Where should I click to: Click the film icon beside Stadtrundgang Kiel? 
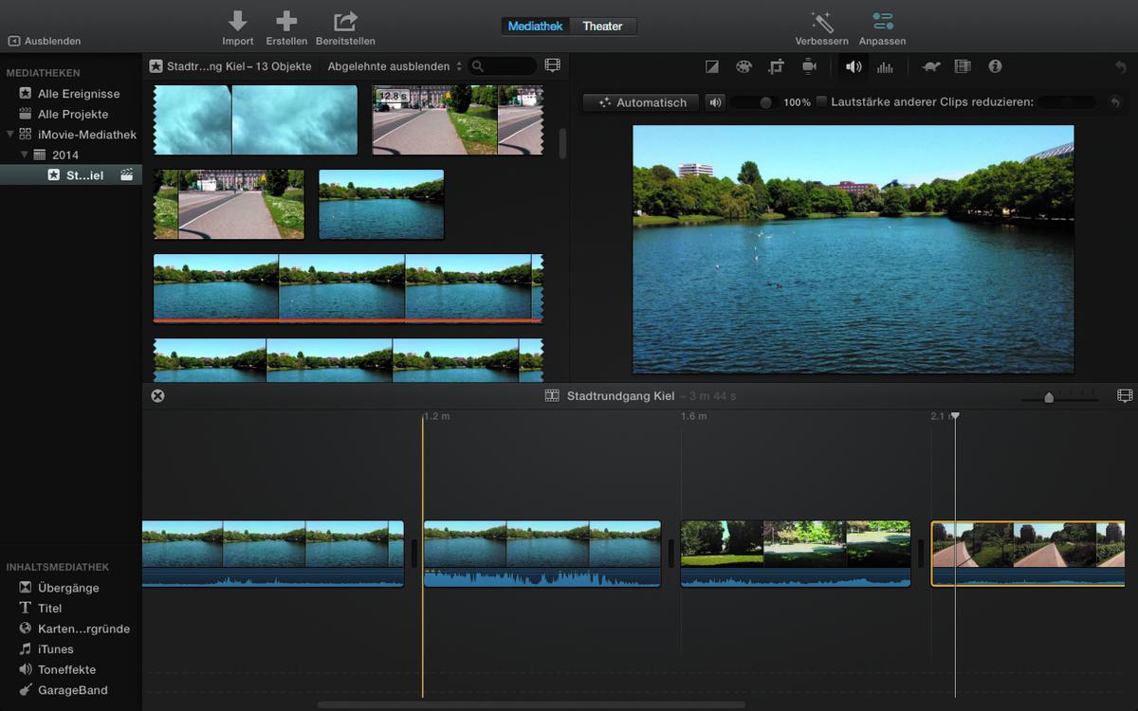552,395
